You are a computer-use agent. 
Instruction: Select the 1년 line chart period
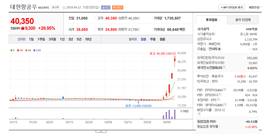(62, 39)
